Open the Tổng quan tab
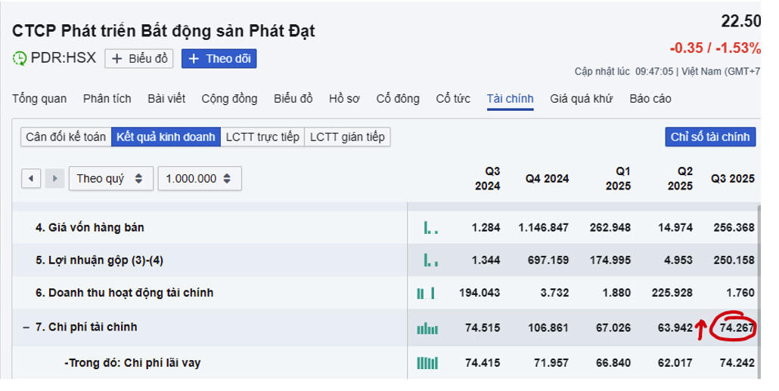The width and height of the screenshot is (779, 391). 39,99
